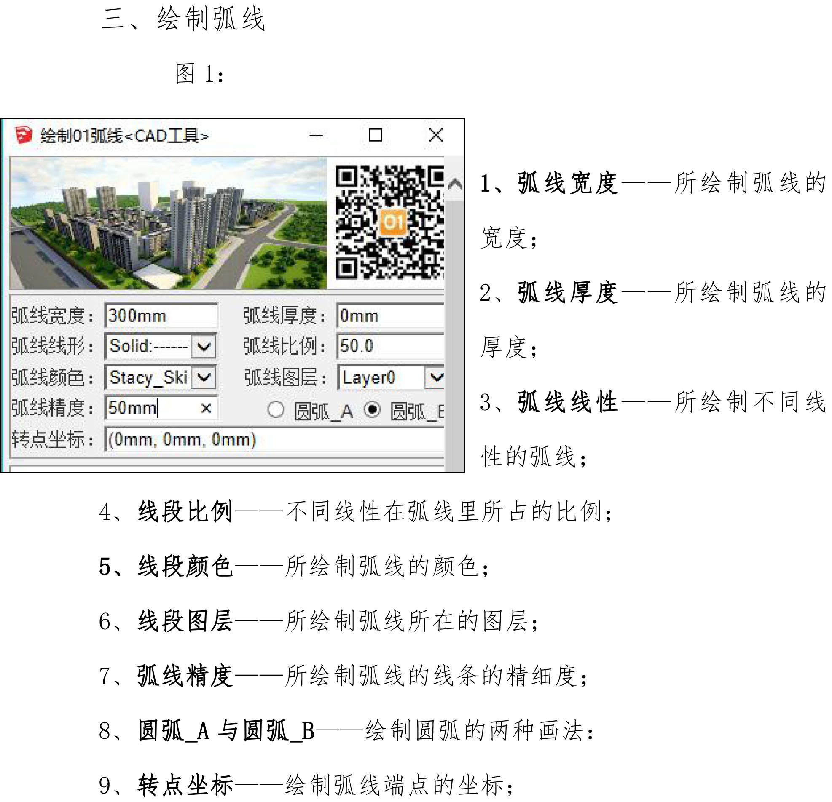
Task: Maximize the 绘制01弧线 dialog window
Action: click(375, 135)
